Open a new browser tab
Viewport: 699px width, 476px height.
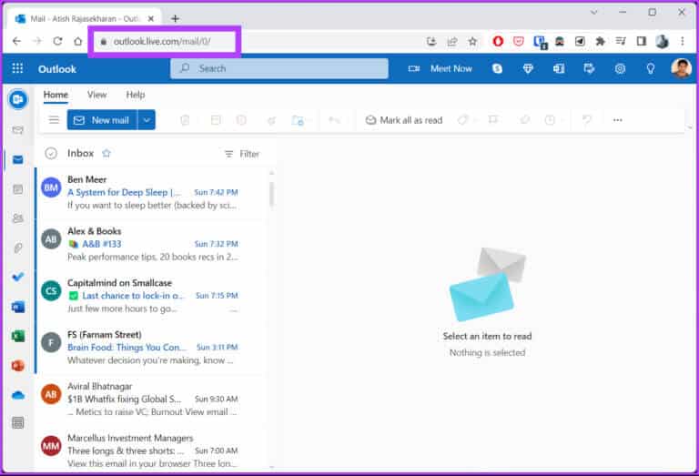[x=175, y=18]
